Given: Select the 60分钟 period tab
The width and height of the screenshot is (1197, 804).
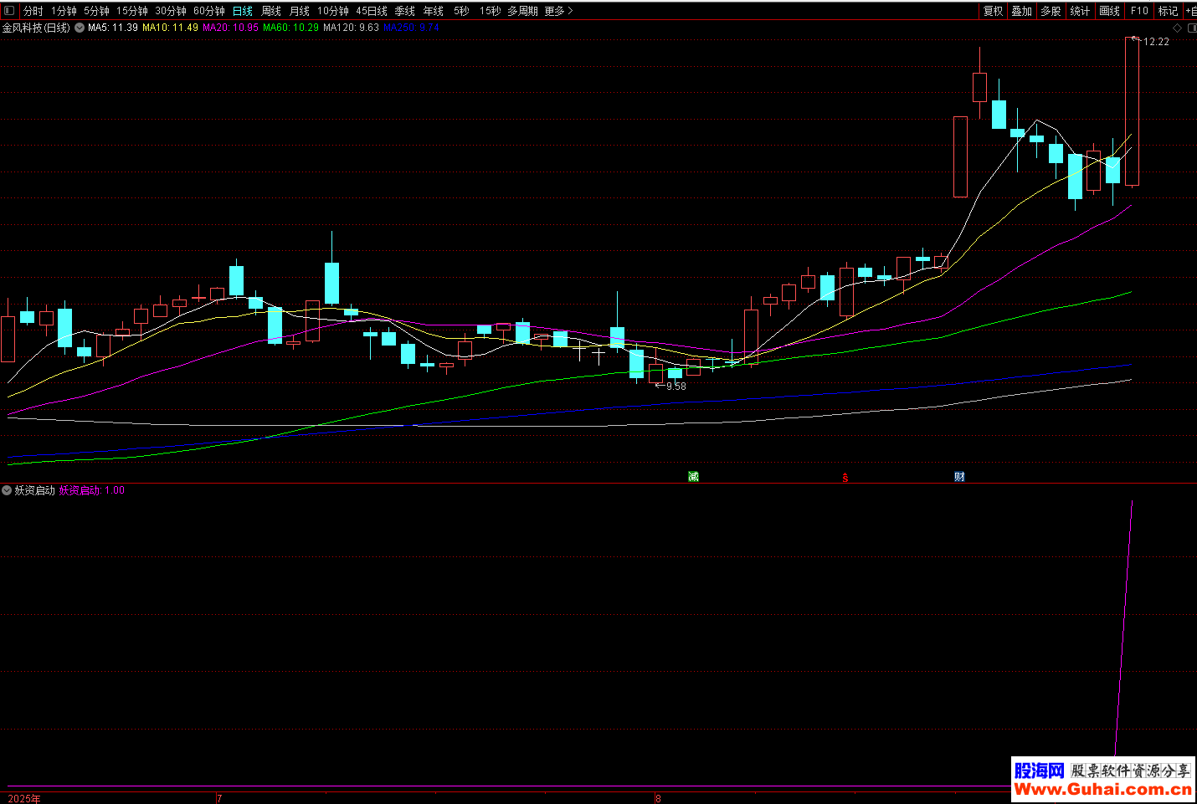Looking at the screenshot, I should [209, 11].
